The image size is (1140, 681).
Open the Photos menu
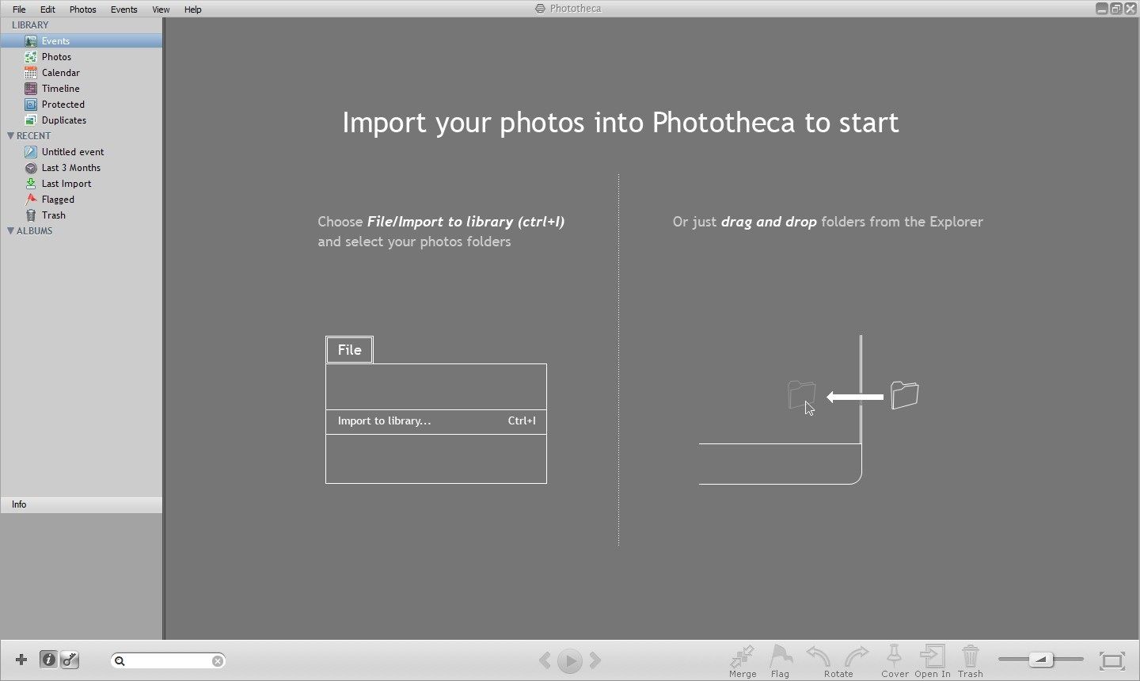point(82,10)
